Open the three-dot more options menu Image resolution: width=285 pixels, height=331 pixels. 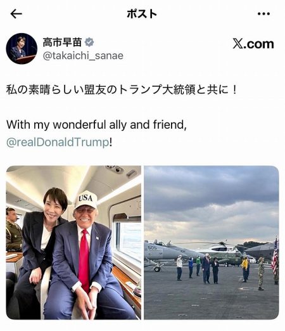(263, 14)
